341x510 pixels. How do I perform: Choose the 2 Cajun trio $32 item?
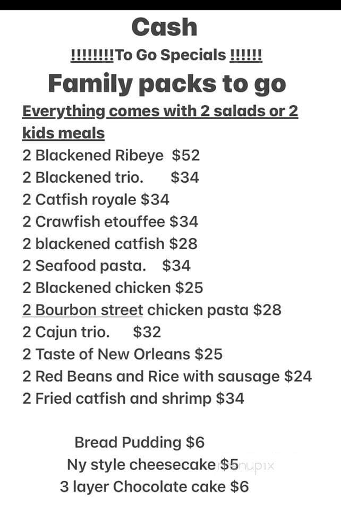click(91, 332)
